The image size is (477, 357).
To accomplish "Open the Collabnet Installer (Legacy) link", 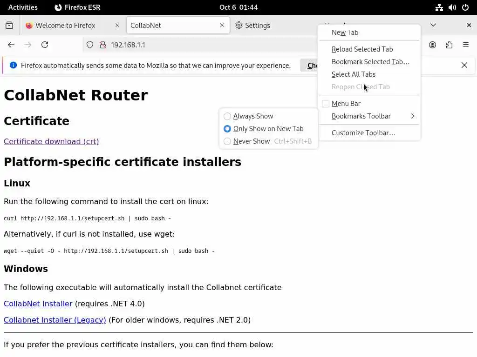I will click(55, 320).
